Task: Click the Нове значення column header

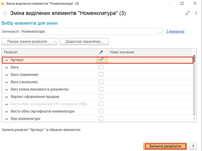Action: tap(149, 52)
